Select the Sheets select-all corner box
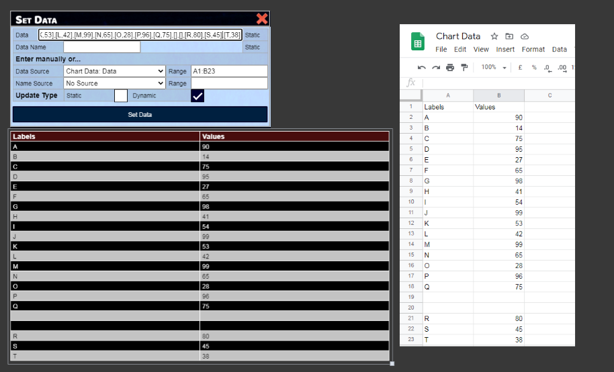The height and width of the screenshot is (372, 614). click(411, 95)
